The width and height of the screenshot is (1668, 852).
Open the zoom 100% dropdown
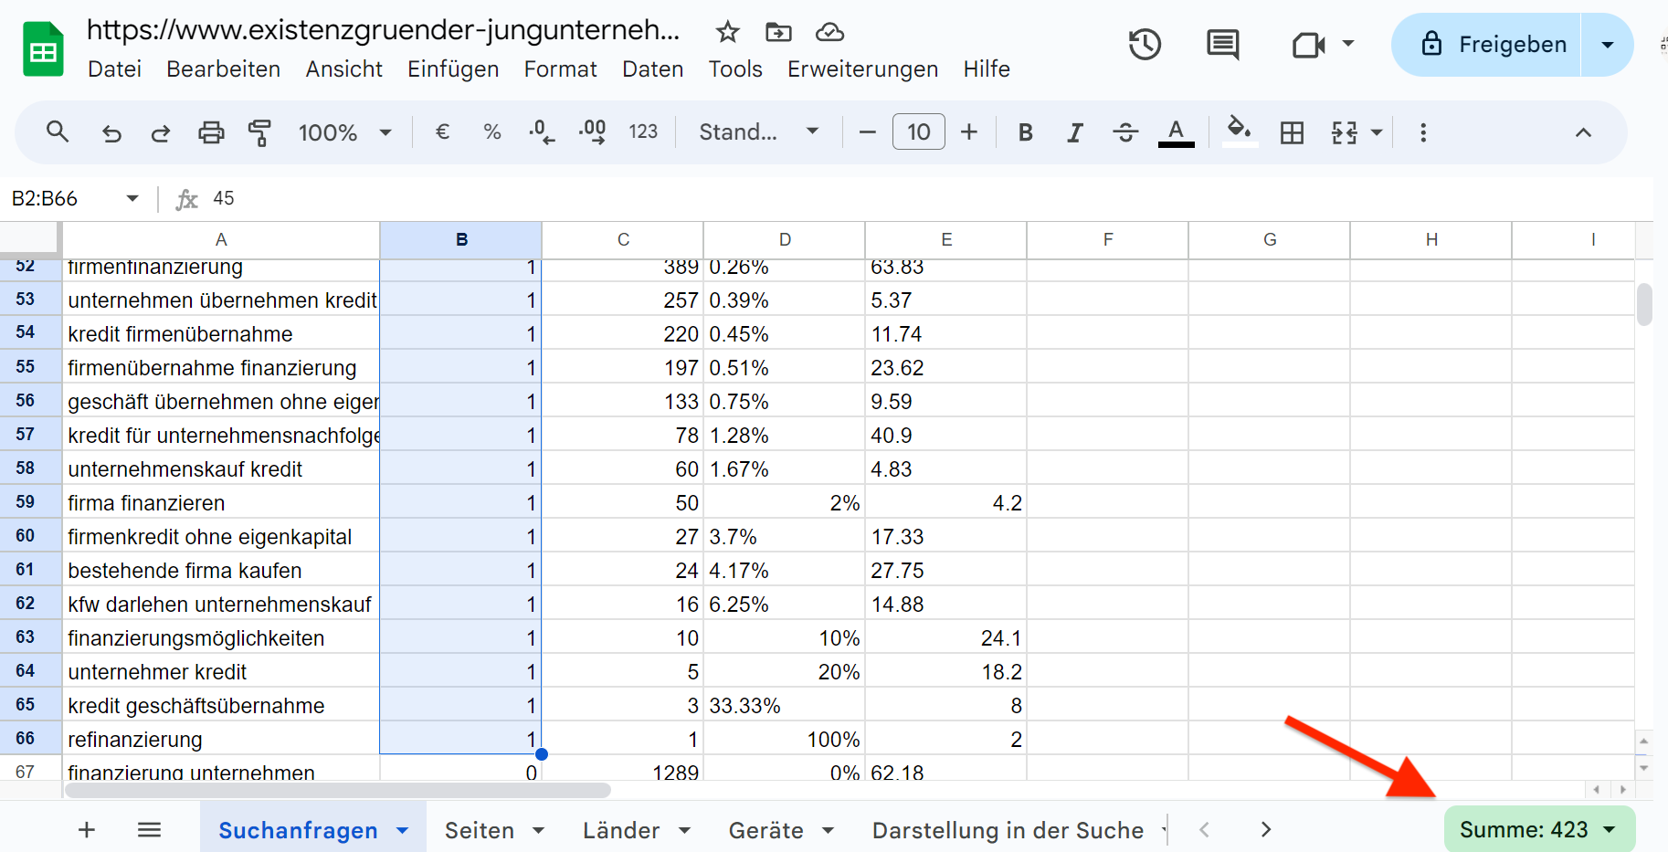(344, 132)
